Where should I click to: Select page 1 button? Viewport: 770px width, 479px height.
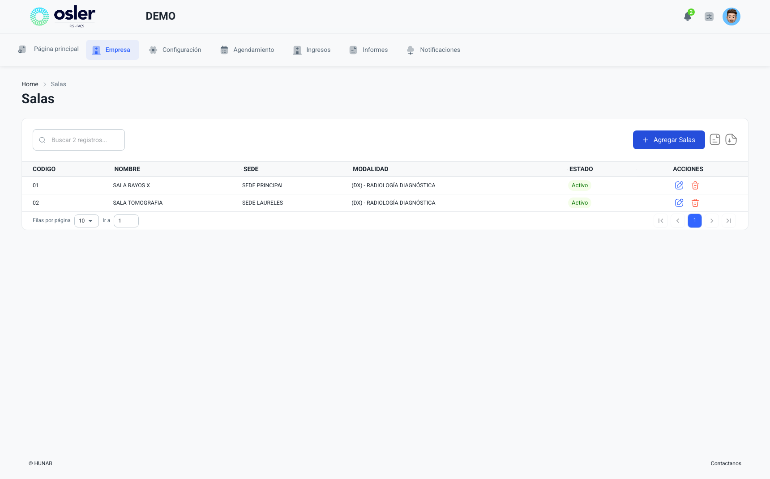point(695,221)
